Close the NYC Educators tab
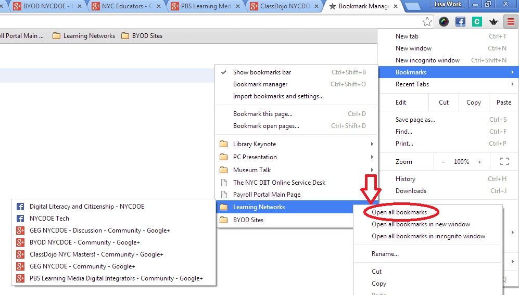Viewport: 519px width, 295px height. pos(159,6)
